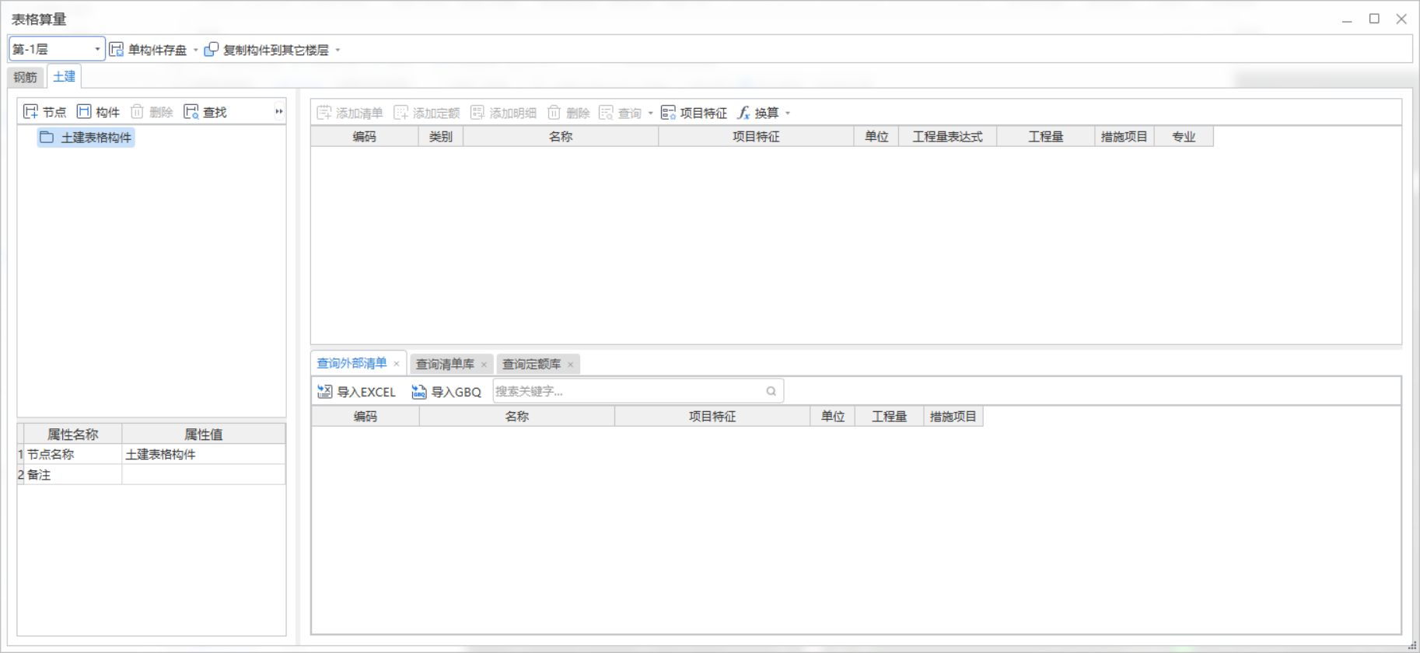Minimize the 表格算量 window
Viewport: 1420px width, 653px height.
point(1347,19)
